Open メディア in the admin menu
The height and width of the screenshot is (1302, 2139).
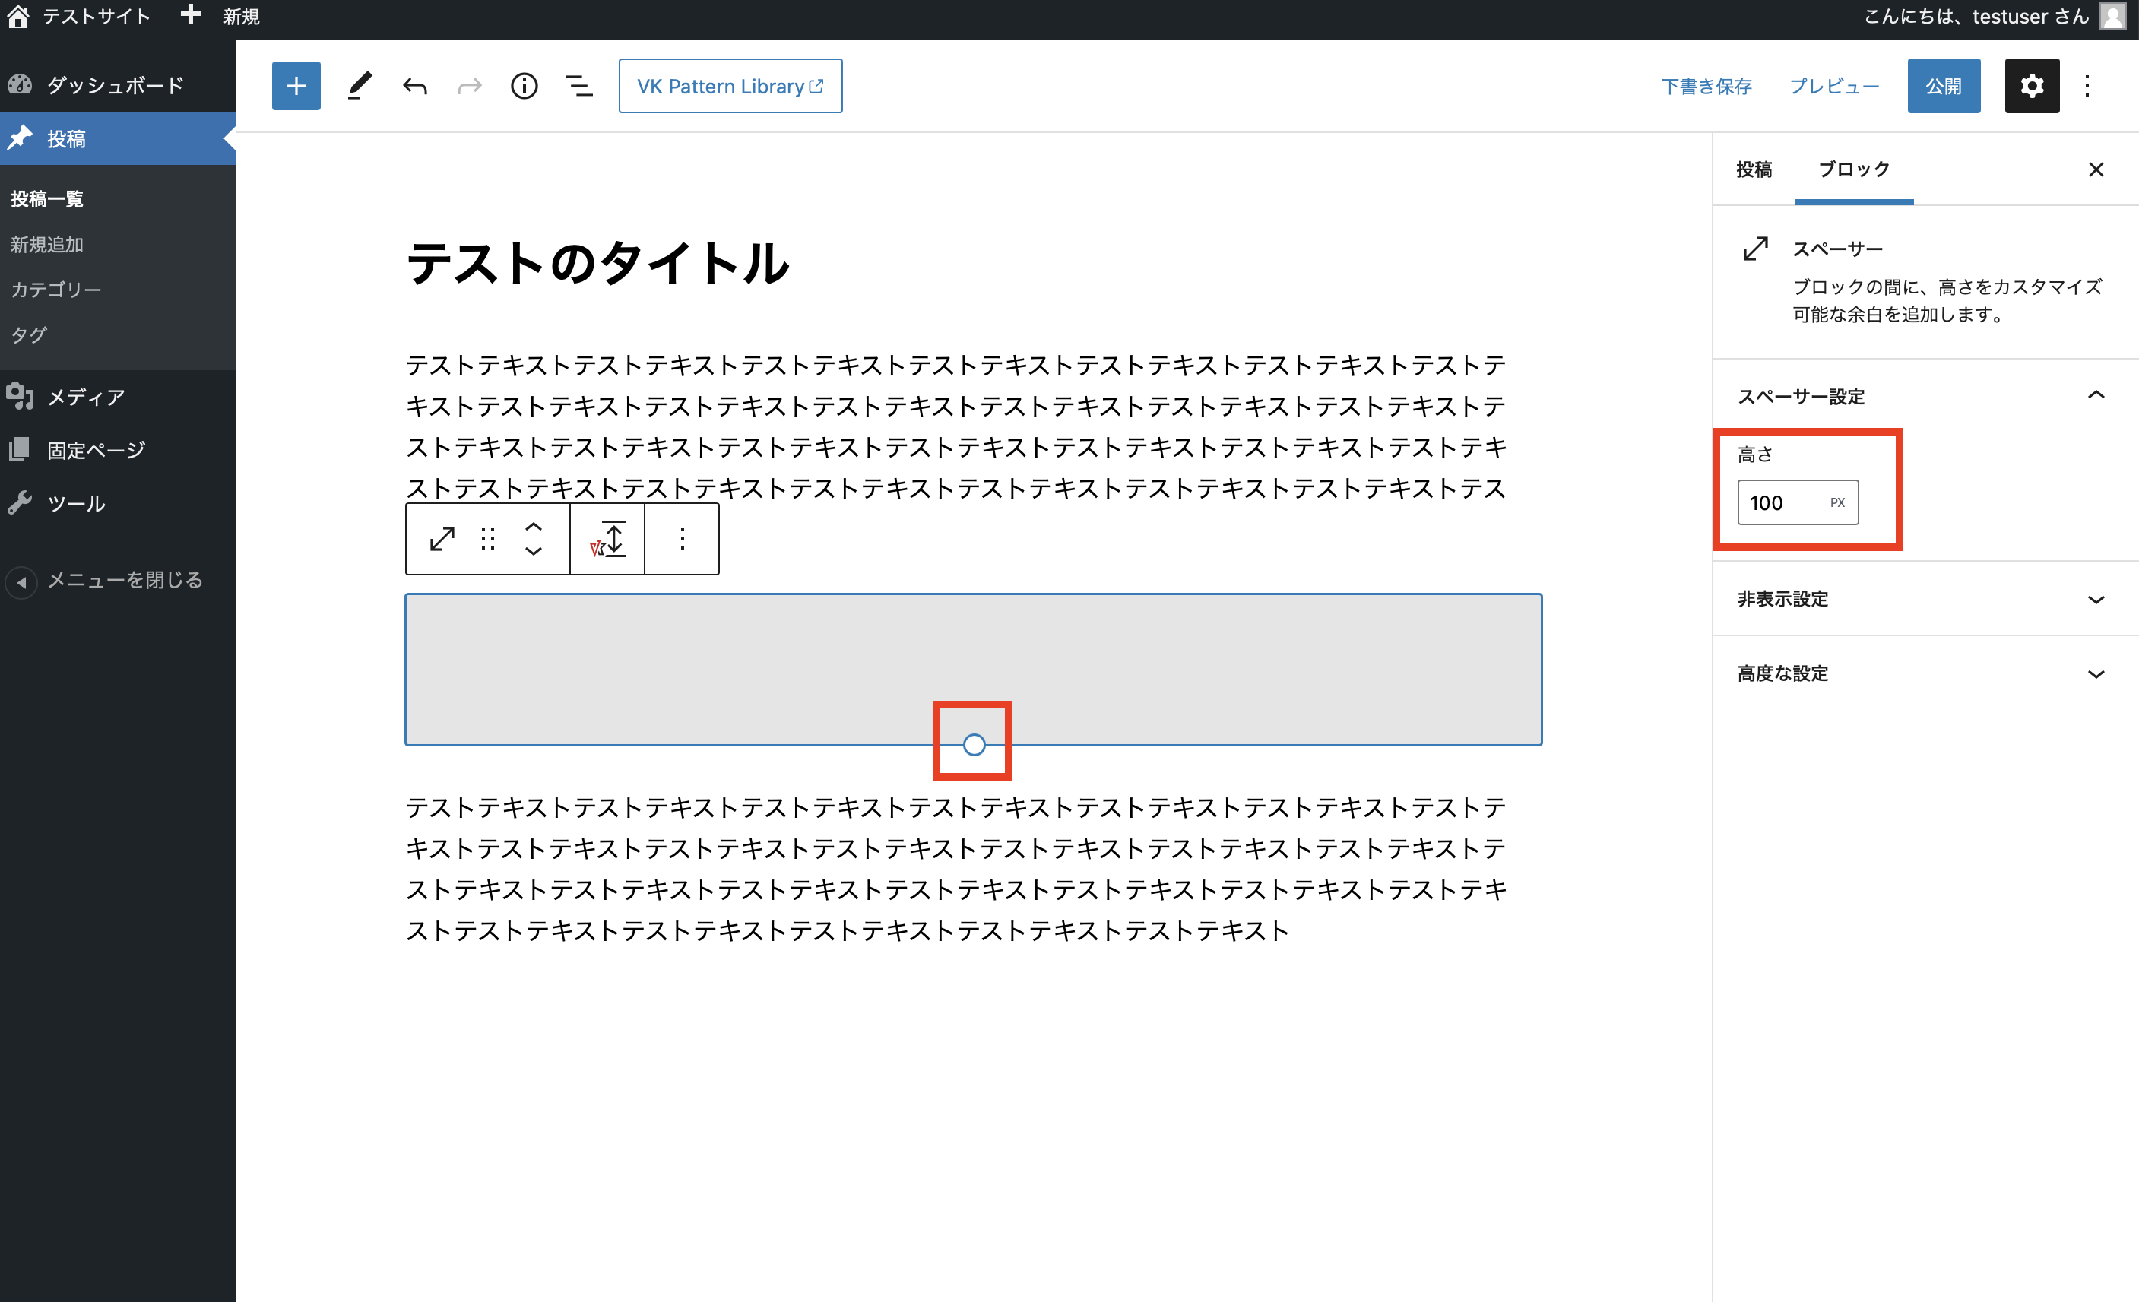pos(85,398)
